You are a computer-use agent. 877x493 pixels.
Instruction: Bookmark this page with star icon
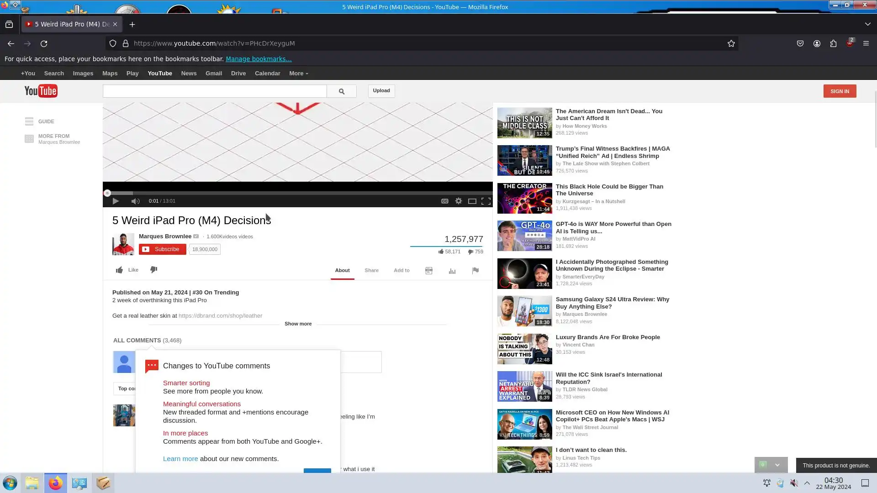tap(731, 43)
